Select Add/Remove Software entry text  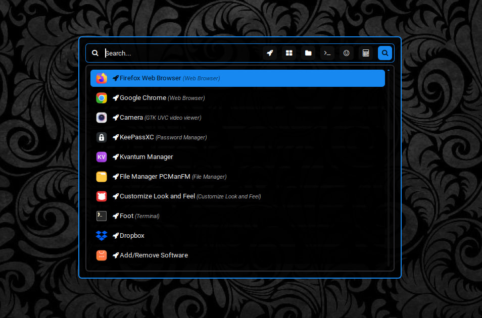click(x=154, y=255)
